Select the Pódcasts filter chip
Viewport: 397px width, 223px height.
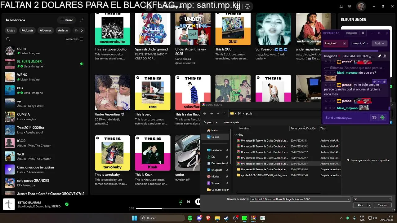point(27,30)
